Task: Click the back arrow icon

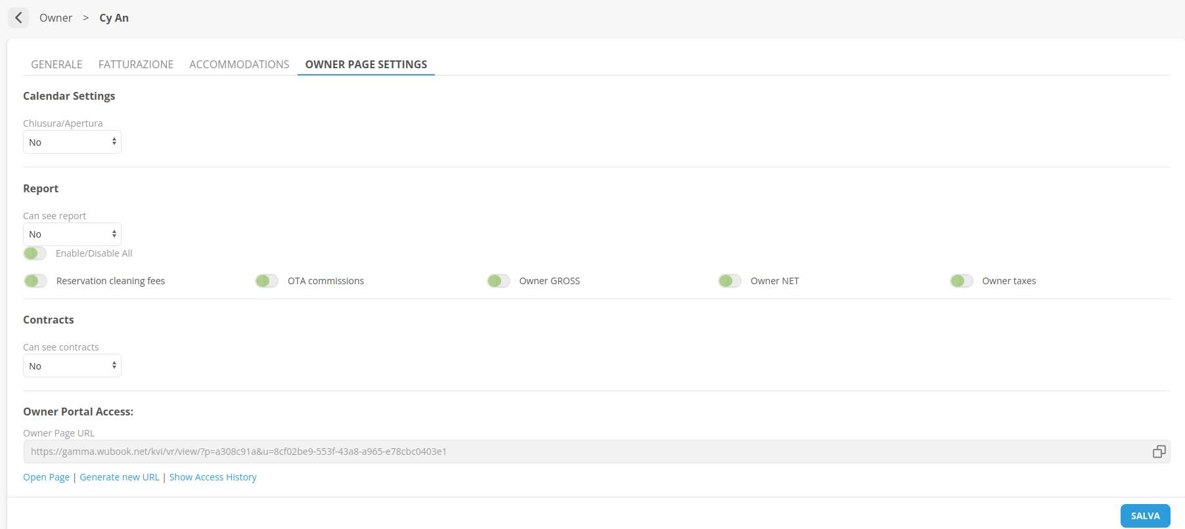Action: pyautogui.click(x=18, y=18)
